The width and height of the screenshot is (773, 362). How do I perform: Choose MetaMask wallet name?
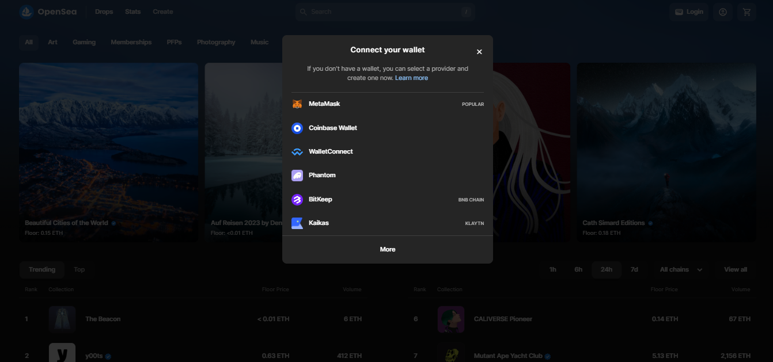pyautogui.click(x=324, y=104)
